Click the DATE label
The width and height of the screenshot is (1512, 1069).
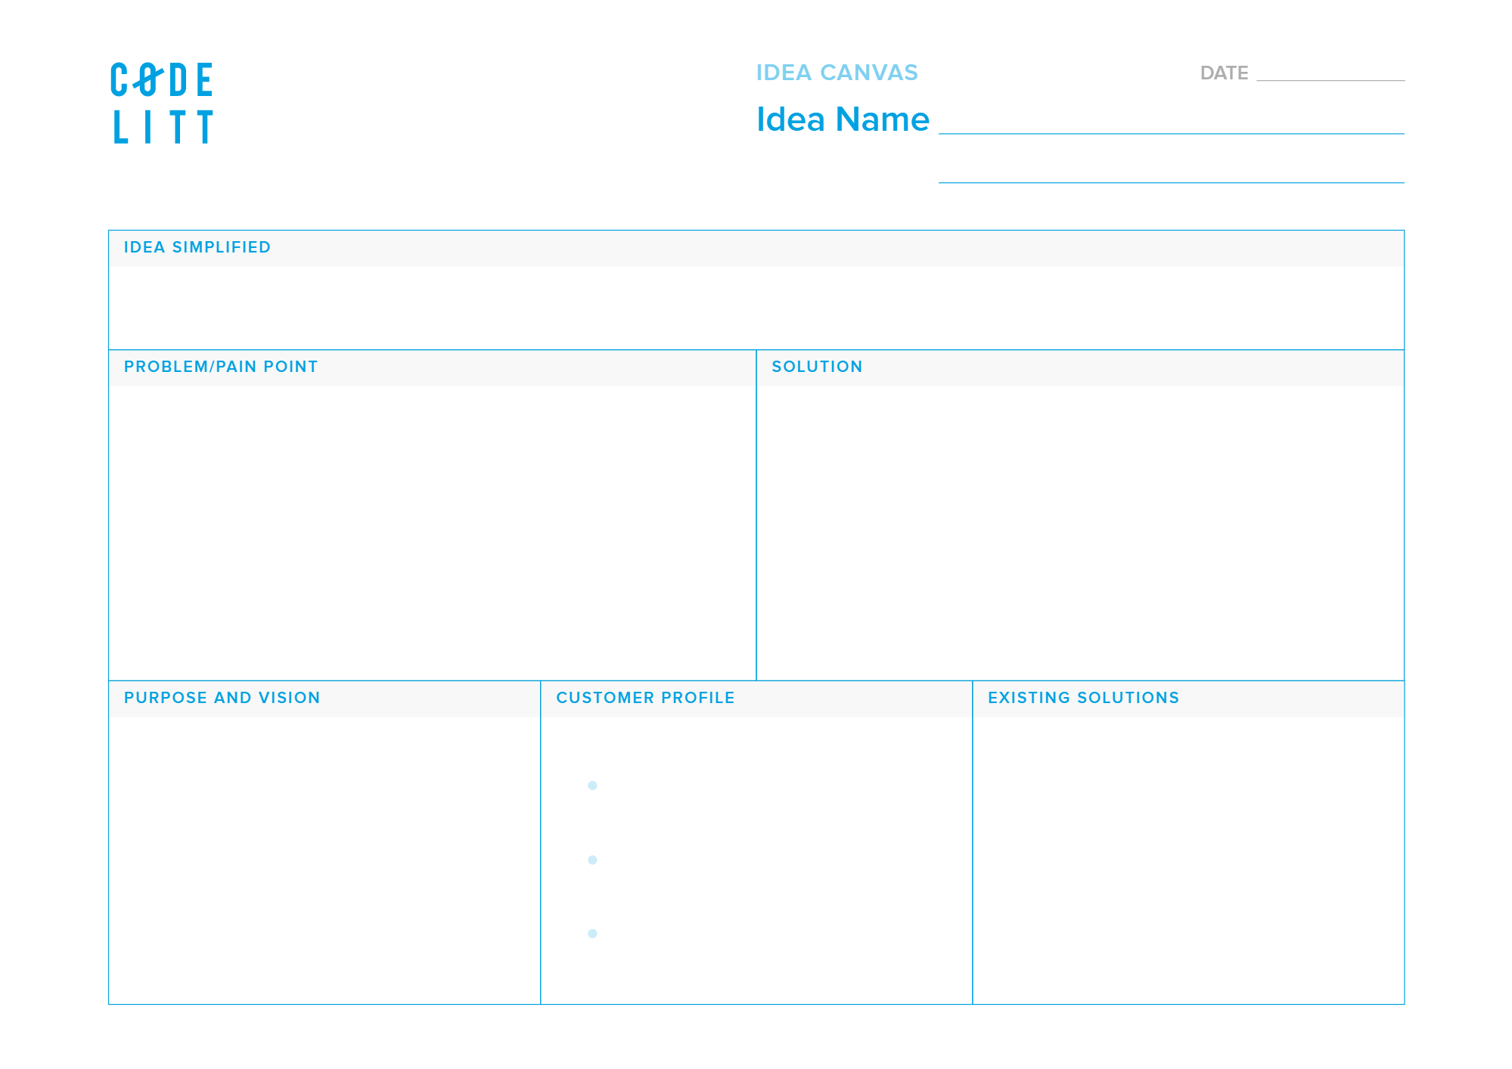[1223, 73]
